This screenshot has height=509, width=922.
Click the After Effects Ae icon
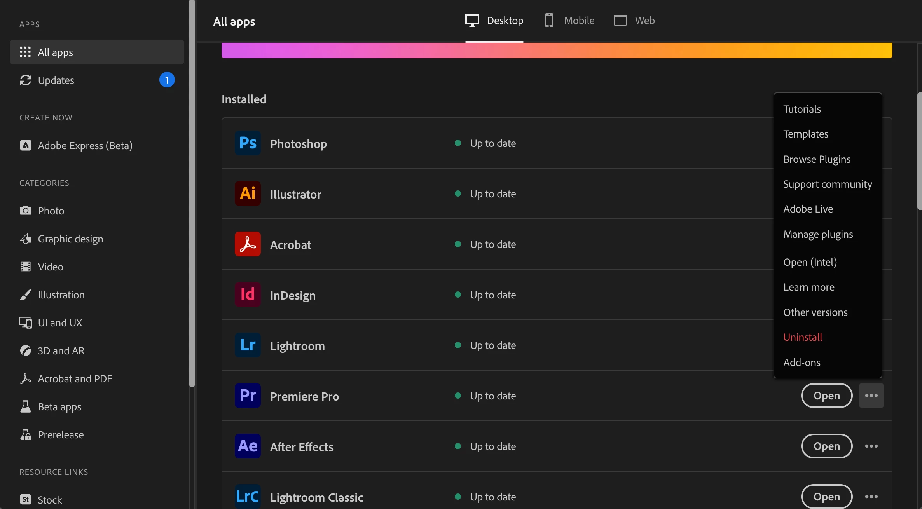[x=248, y=446]
